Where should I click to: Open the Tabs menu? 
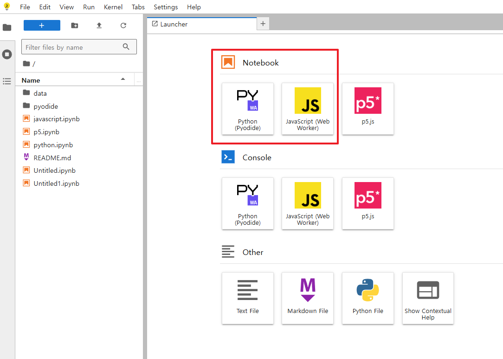138,7
